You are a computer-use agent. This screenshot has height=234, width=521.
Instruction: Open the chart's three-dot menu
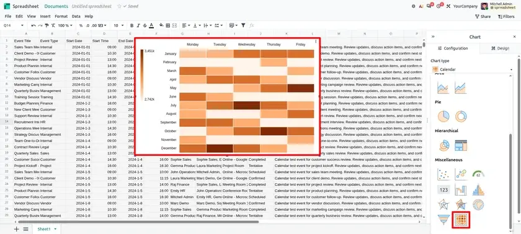(316, 42)
